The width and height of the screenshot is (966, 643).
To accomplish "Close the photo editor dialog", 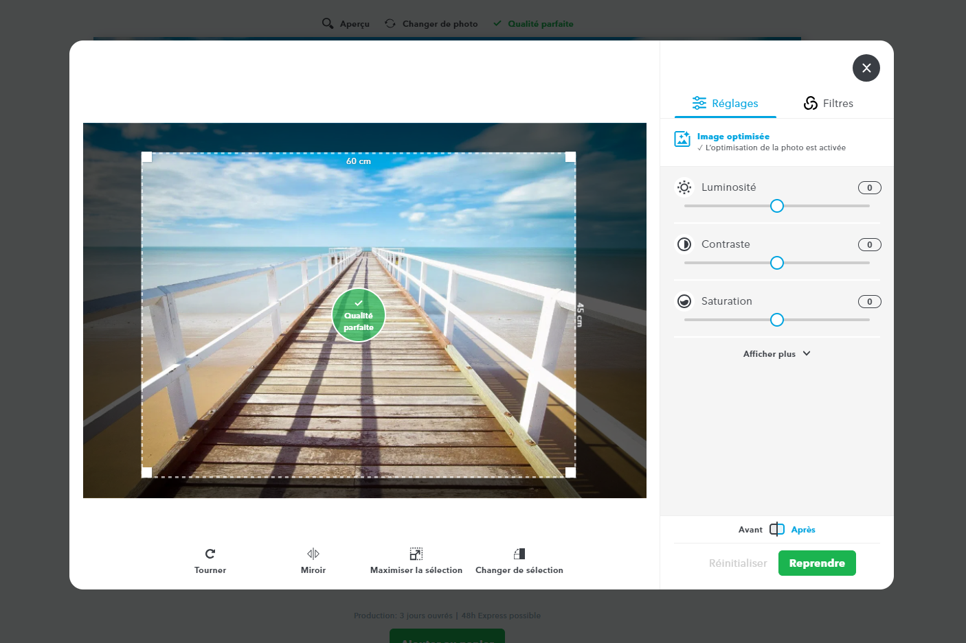I will point(866,68).
